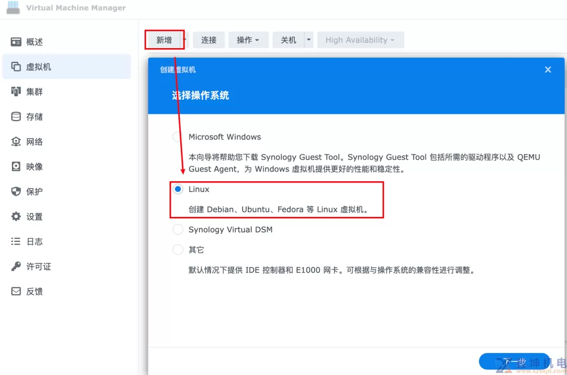The height and width of the screenshot is (375, 567).
Task: Click the Virtual Machine Manager app icon
Action: coord(14,7)
